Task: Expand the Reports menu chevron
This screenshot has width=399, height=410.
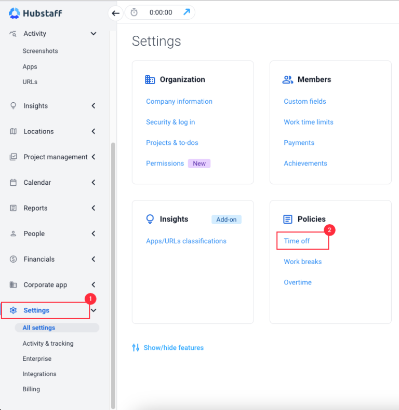Action: click(x=94, y=208)
